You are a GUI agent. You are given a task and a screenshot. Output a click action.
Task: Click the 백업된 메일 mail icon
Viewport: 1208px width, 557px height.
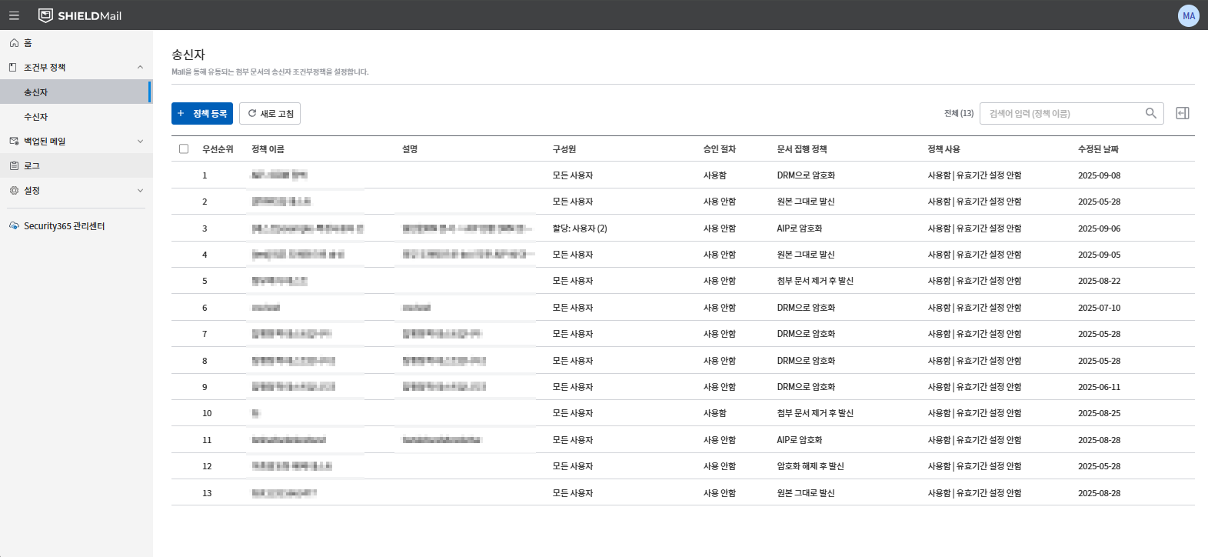pos(14,142)
